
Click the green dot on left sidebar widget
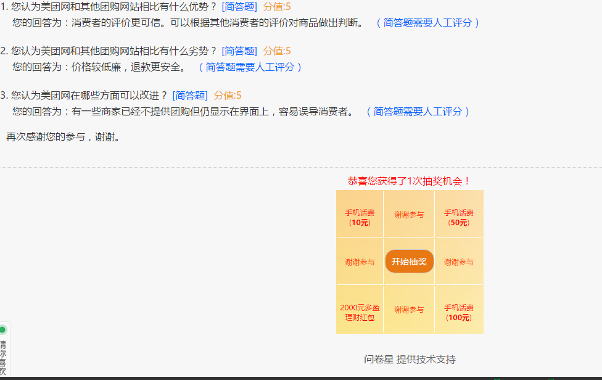2,329
